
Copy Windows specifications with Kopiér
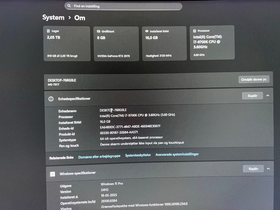[x=253, y=169]
